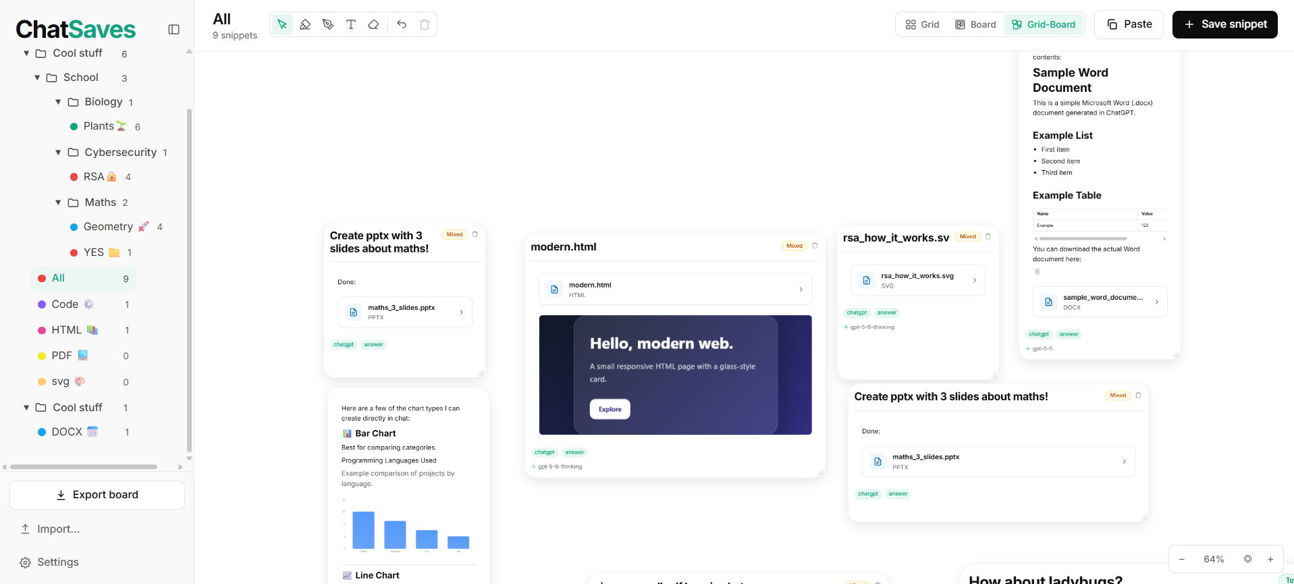Select the highlighter tool in toolbar

click(x=305, y=24)
